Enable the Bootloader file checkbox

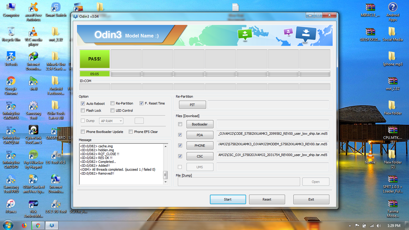pos(180,124)
